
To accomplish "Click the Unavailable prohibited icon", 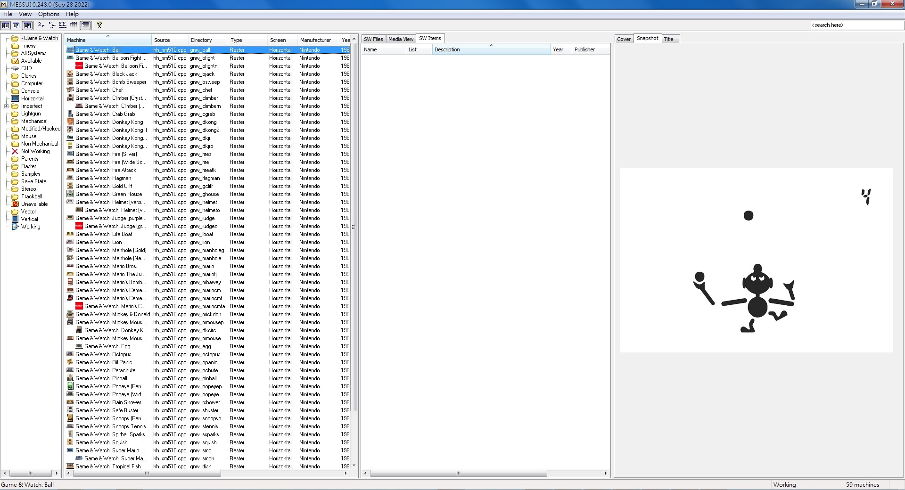I will click(x=15, y=204).
